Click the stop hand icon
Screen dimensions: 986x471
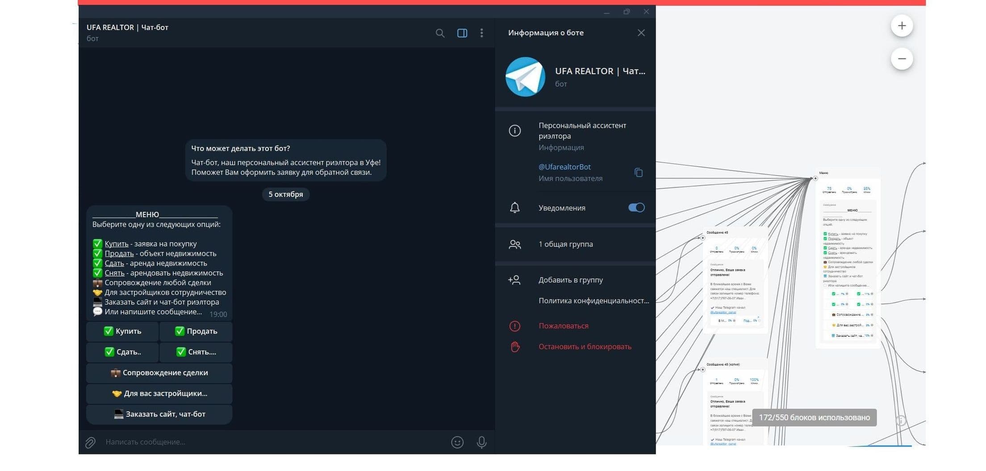(x=515, y=347)
